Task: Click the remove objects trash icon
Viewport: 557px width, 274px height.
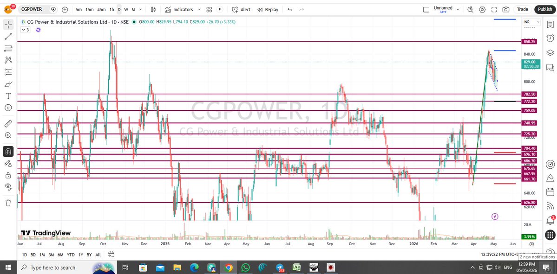Action: 8,203
